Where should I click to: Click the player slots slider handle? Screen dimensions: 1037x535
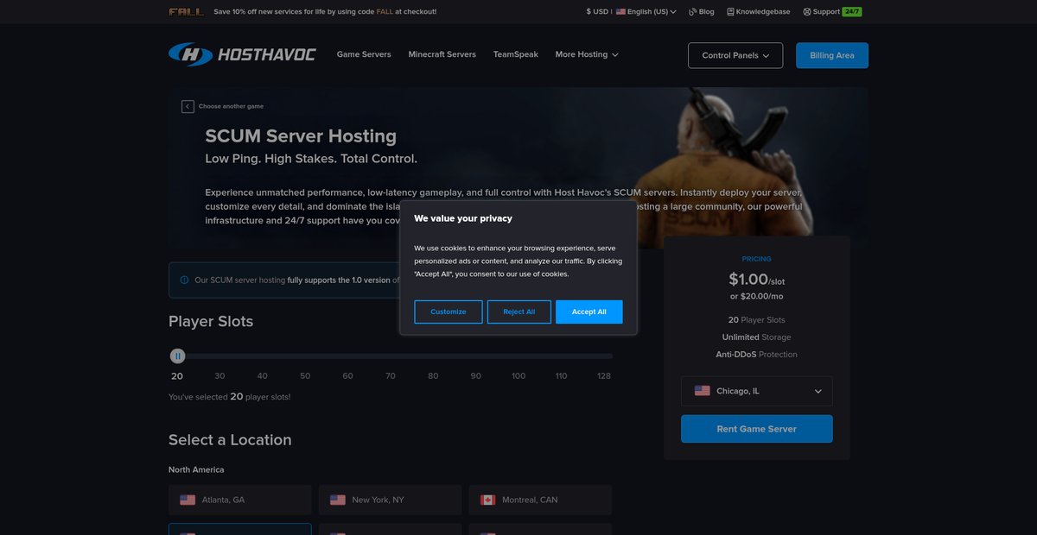[177, 356]
